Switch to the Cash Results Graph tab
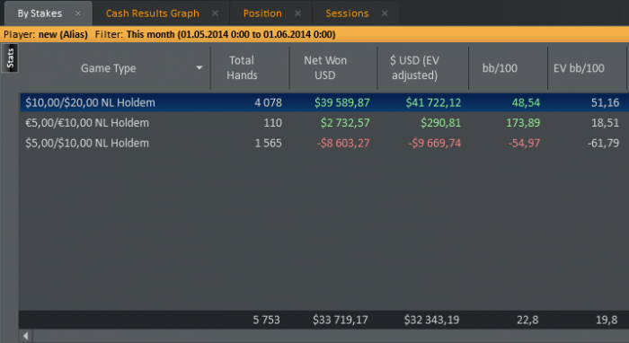Image resolution: width=629 pixels, height=343 pixels. pos(153,13)
